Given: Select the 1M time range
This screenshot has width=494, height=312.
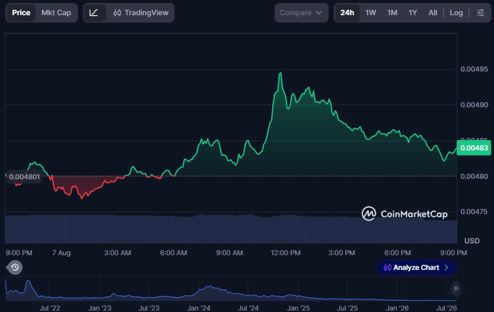Looking at the screenshot, I should pyautogui.click(x=392, y=13).
